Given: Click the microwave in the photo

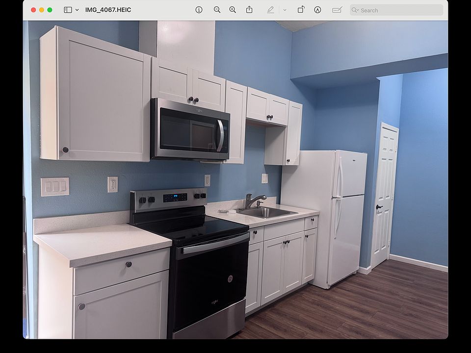Looking at the screenshot, I should [190, 129].
